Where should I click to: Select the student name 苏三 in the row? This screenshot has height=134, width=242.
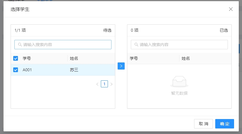tap(74, 70)
